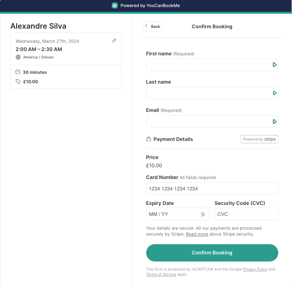The width and height of the screenshot is (292, 287).
Task: Click the pencil edit icon on booking card
Action: [x=114, y=40]
